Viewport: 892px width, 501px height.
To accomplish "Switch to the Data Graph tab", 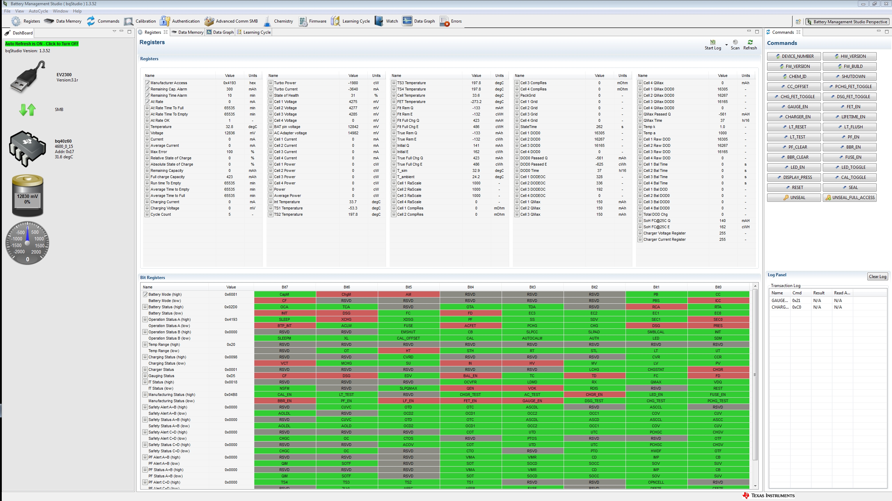I will (x=220, y=32).
